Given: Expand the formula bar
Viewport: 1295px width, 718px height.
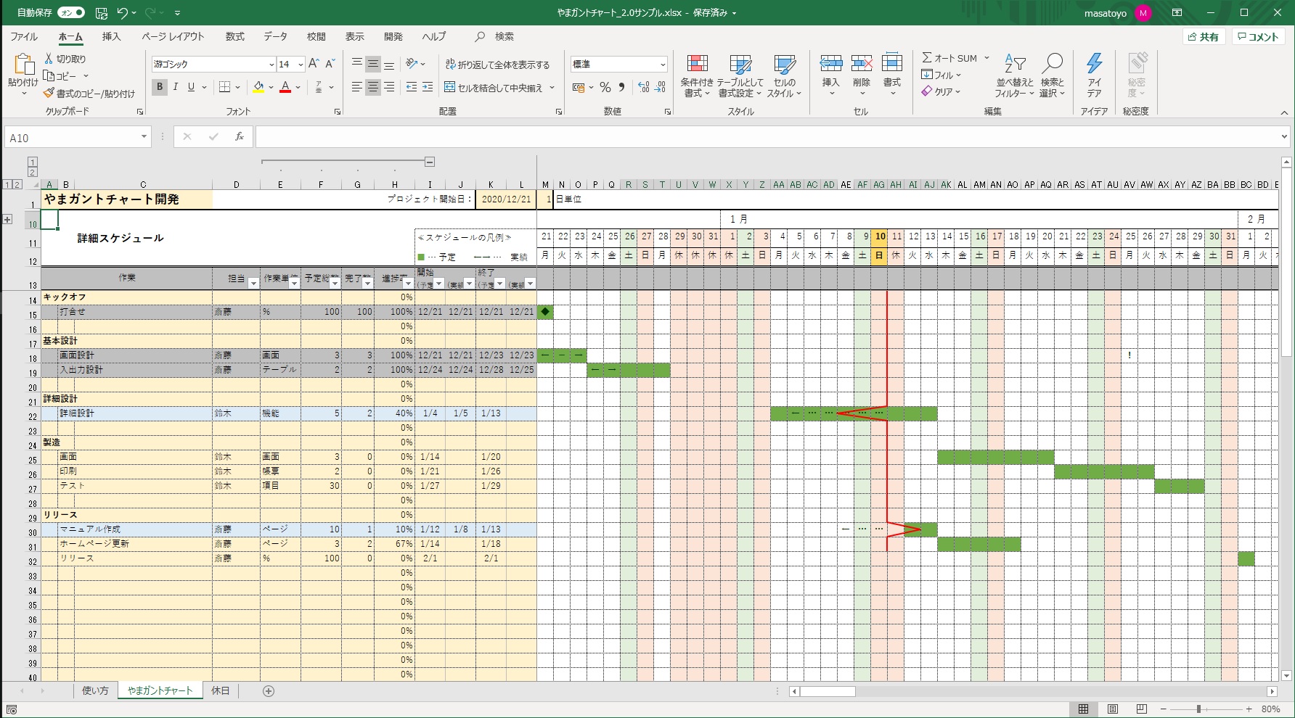Looking at the screenshot, I should tap(1284, 136).
